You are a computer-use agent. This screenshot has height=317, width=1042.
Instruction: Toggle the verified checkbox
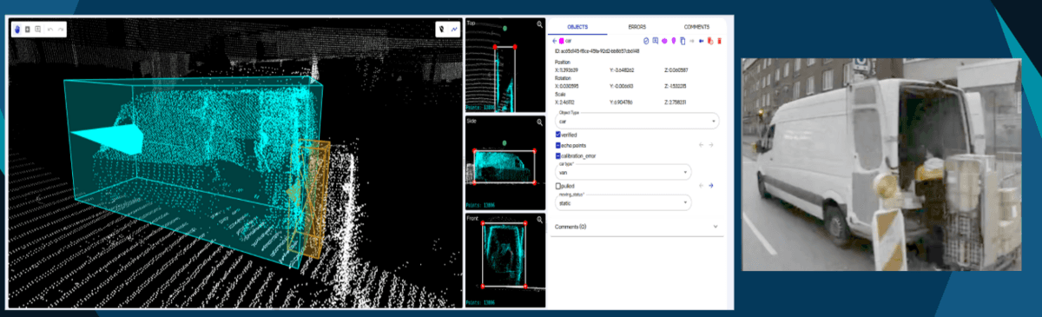click(x=558, y=135)
